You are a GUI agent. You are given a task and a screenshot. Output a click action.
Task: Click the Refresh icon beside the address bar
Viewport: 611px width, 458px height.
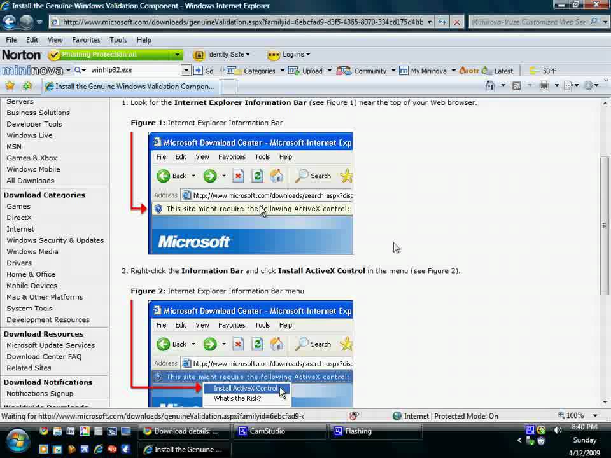point(442,22)
